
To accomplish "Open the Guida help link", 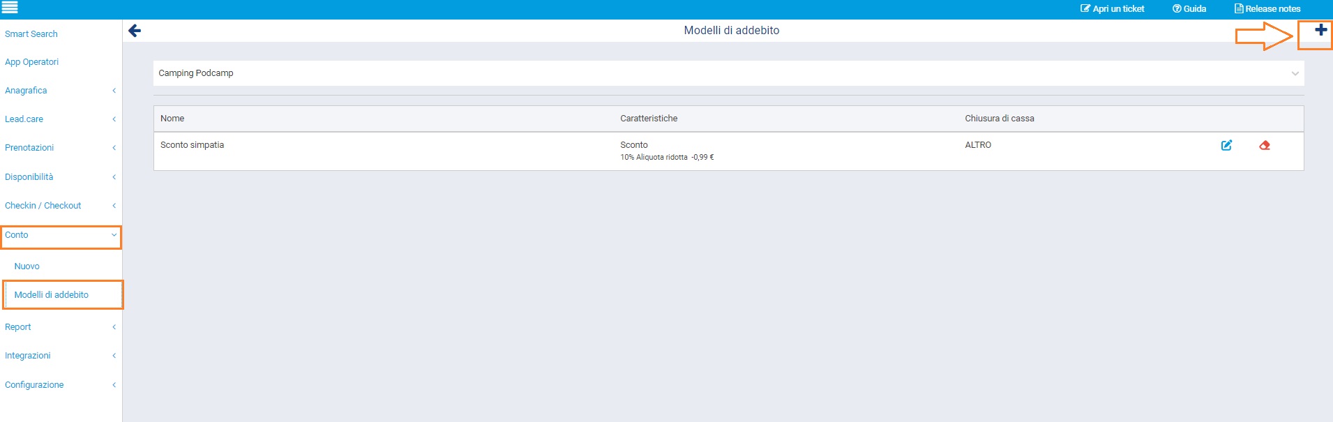I will pyautogui.click(x=1189, y=9).
